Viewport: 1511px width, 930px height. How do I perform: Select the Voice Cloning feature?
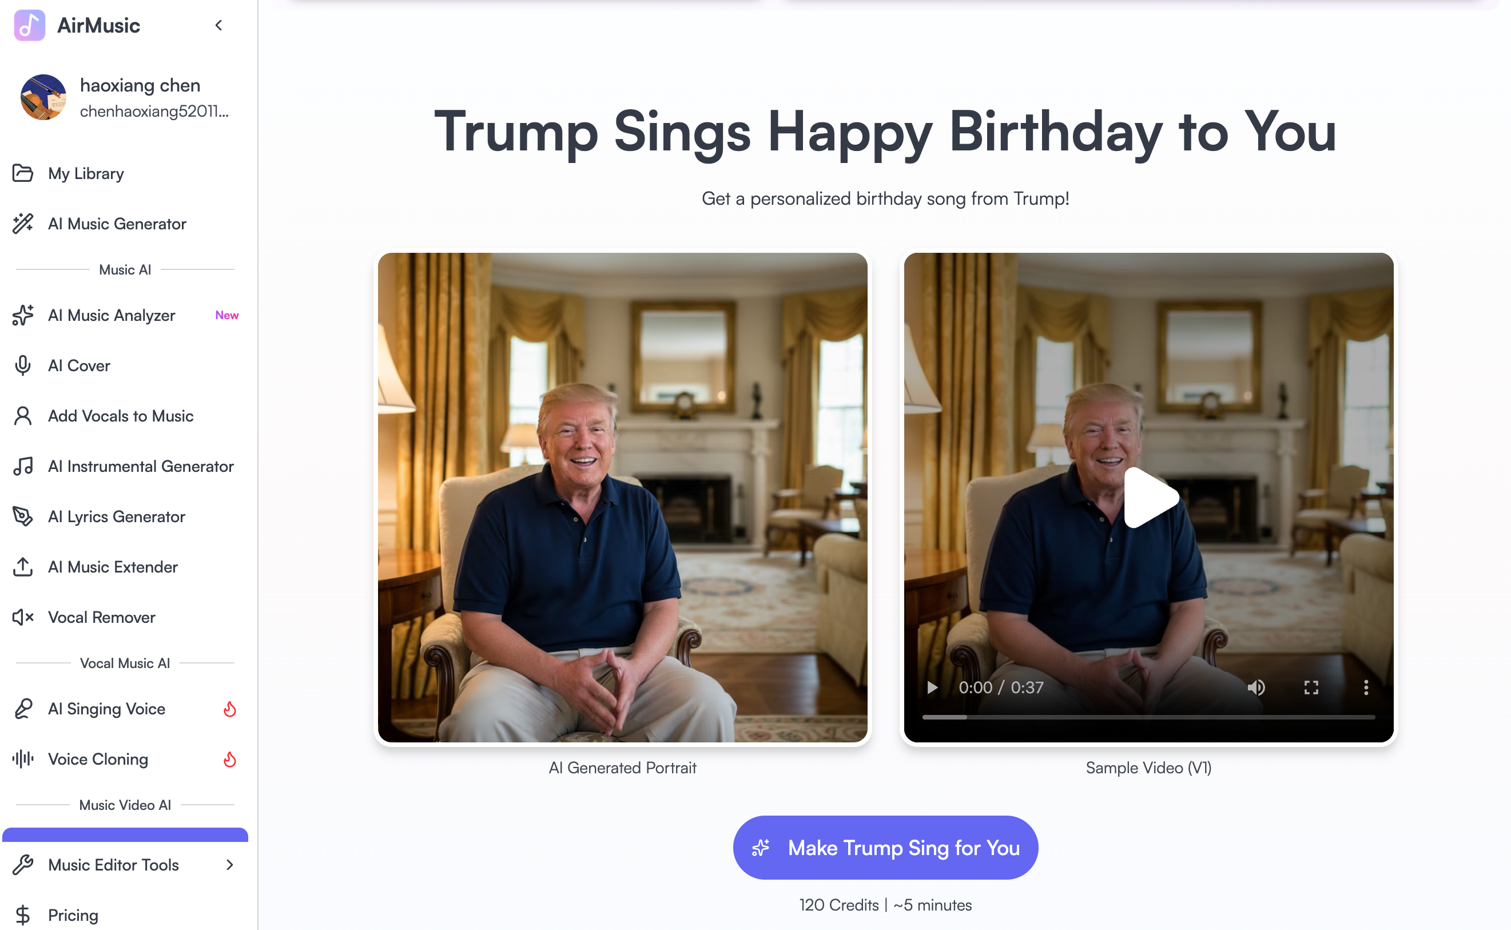[98, 759]
